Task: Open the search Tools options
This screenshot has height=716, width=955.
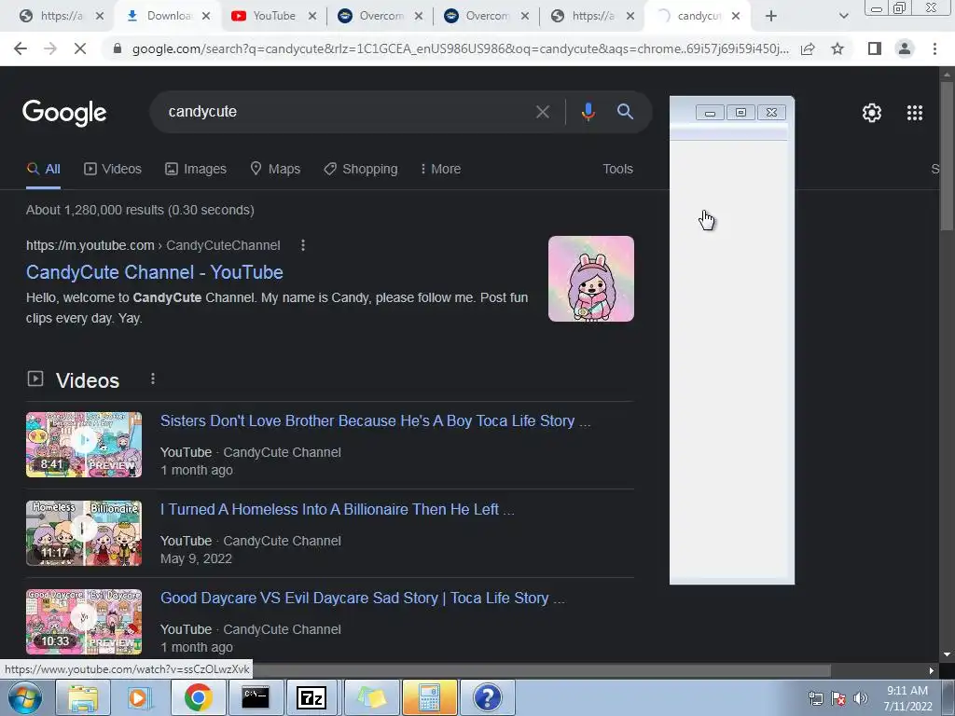Action: point(617,169)
